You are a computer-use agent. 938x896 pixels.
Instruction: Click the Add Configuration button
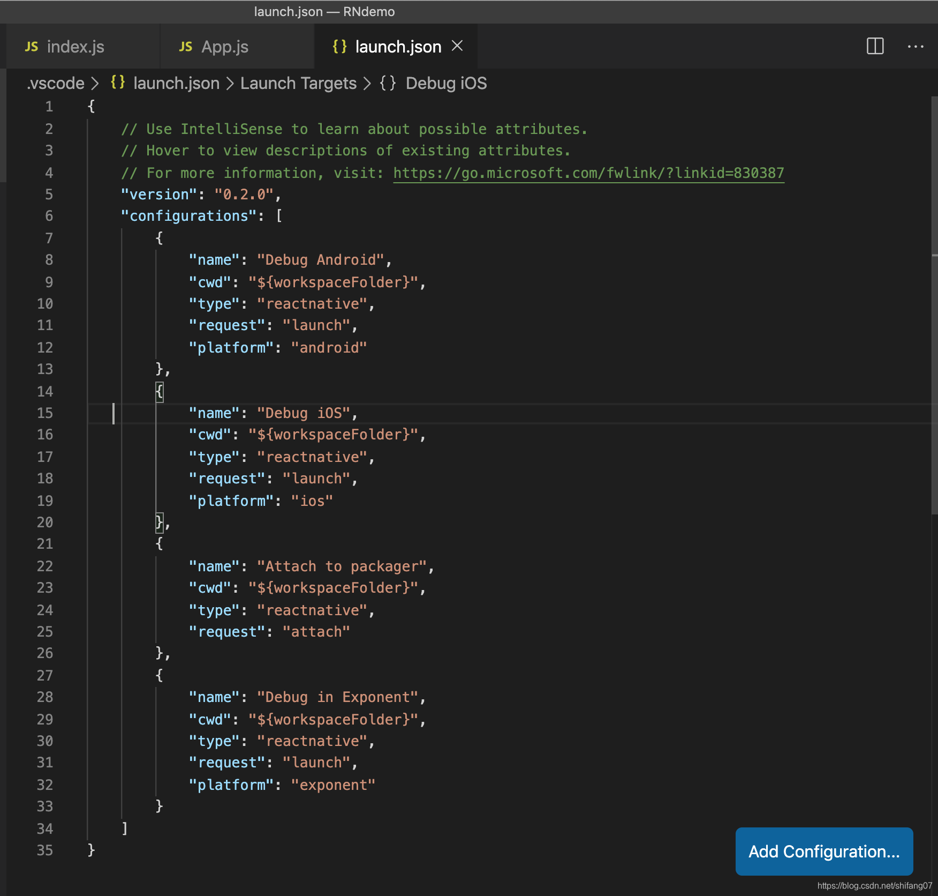pyautogui.click(x=824, y=852)
